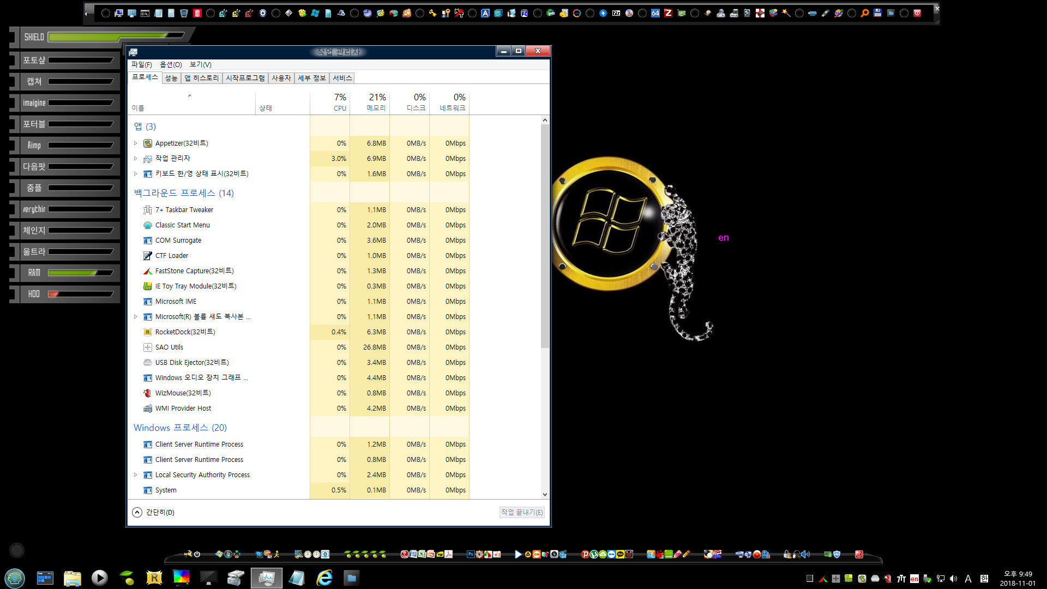Expand the Appetizer(32비트) process row

[136, 143]
